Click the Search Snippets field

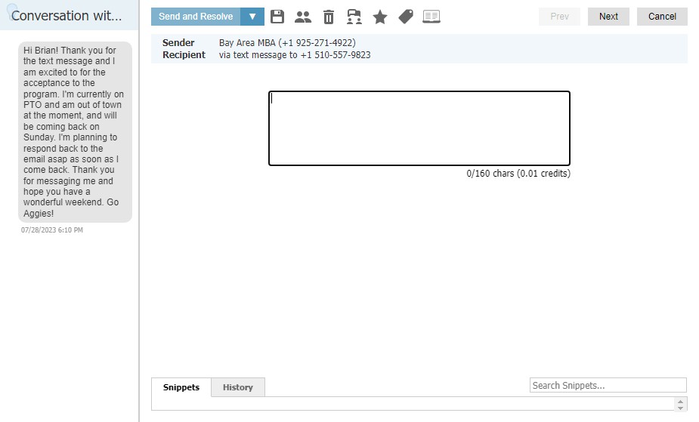point(608,385)
